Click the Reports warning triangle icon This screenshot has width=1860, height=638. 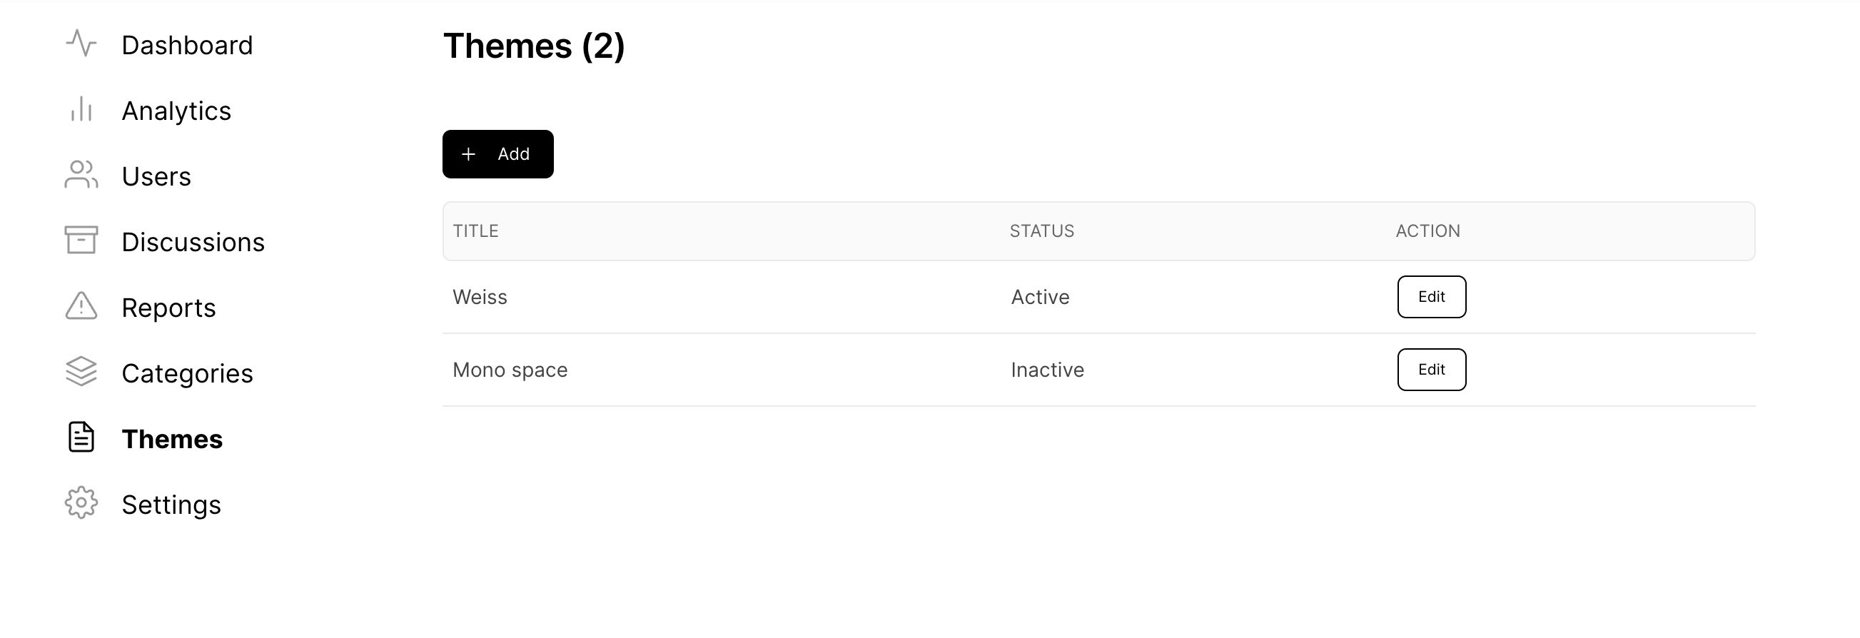(81, 306)
